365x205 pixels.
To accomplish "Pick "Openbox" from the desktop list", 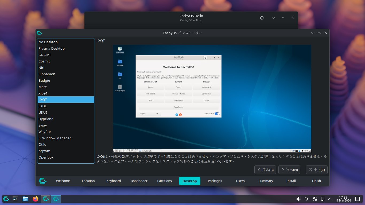I will 66,157.
